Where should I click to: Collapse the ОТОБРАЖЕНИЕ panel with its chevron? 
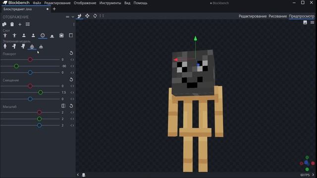[73, 17]
